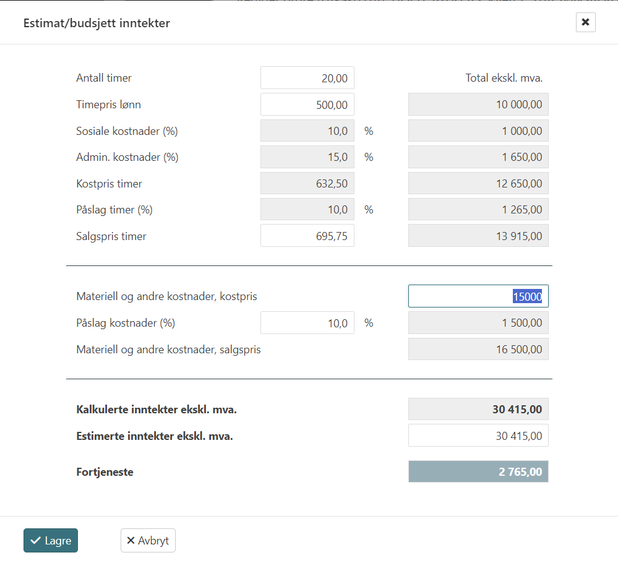Screen dimensions: 618x563
Task: Close the Estimat/budsjett inntekter dialog
Action: click(x=585, y=23)
